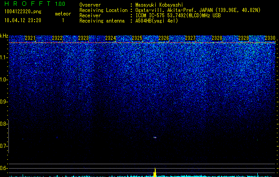Select the ICOM IC-575 53.7492 MHz receiver text
Image resolution: width=279 pixels, height=177 pixels.
(x=178, y=15)
